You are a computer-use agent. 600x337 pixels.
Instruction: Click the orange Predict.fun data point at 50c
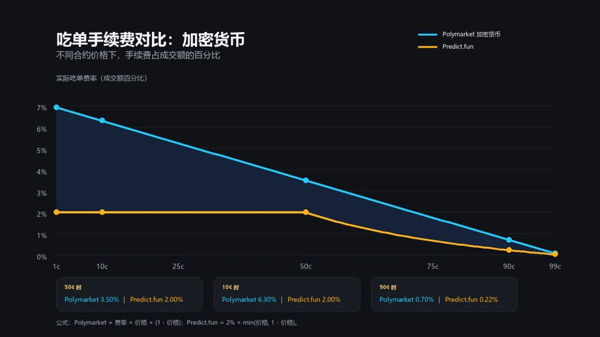click(306, 212)
